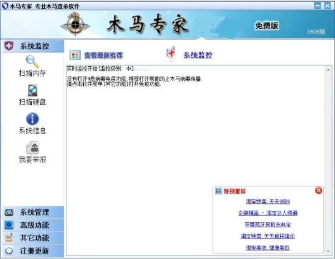Click the 注册更新 refresh icon
This screenshot has width=335, height=259.
(9, 251)
